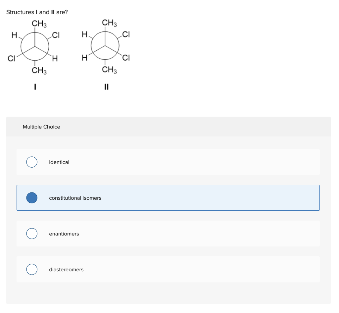Click the Multiple Choice header text
The image size is (339, 313).
pos(41,127)
